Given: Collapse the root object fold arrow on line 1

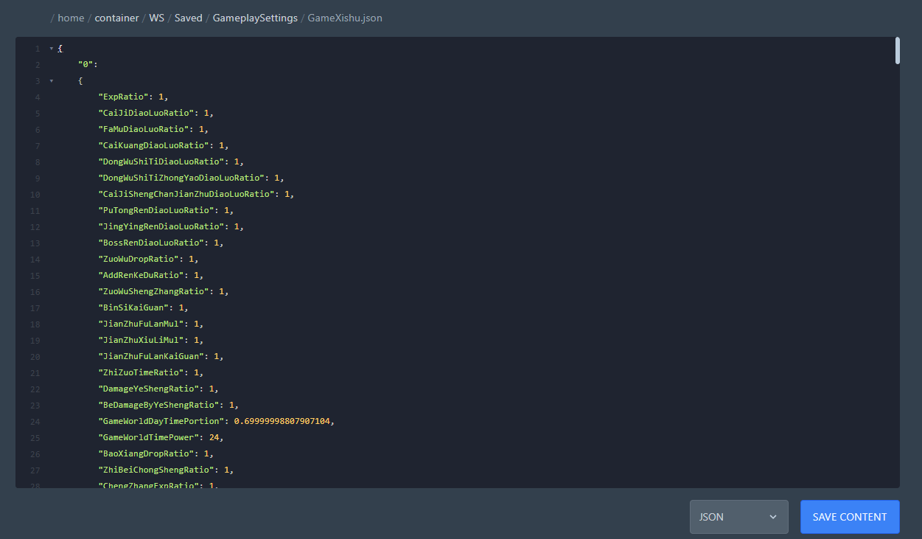Looking at the screenshot, I should [51, 48].
